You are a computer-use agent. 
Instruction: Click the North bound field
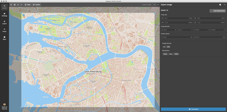(x=218, y=30)
